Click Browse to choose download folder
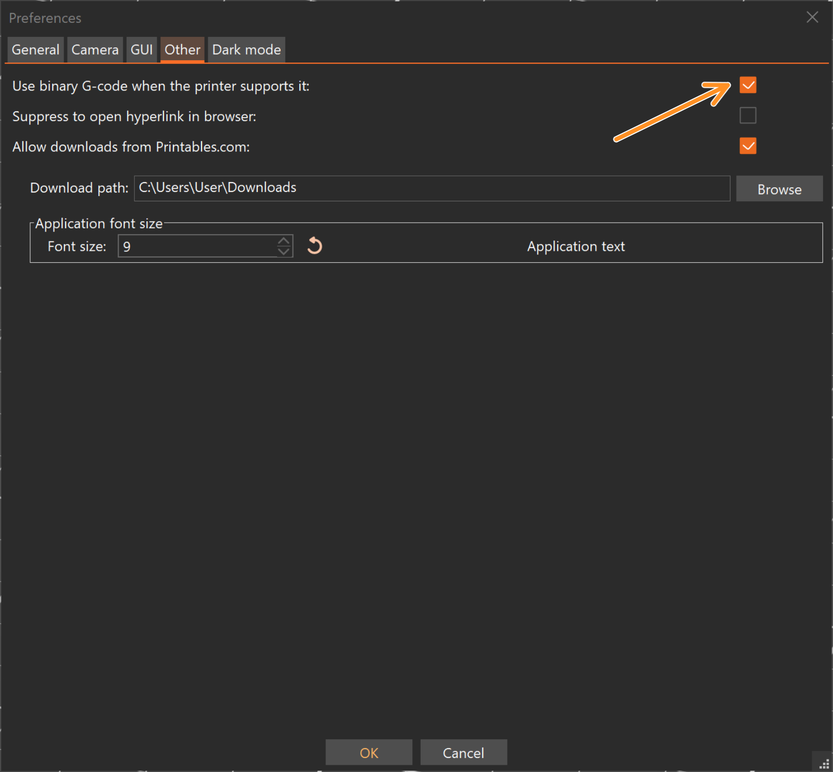The height and width of the screenshot is (772, 833). (x=779, y=188)
